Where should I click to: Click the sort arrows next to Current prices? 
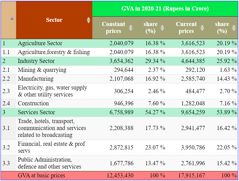202,28
